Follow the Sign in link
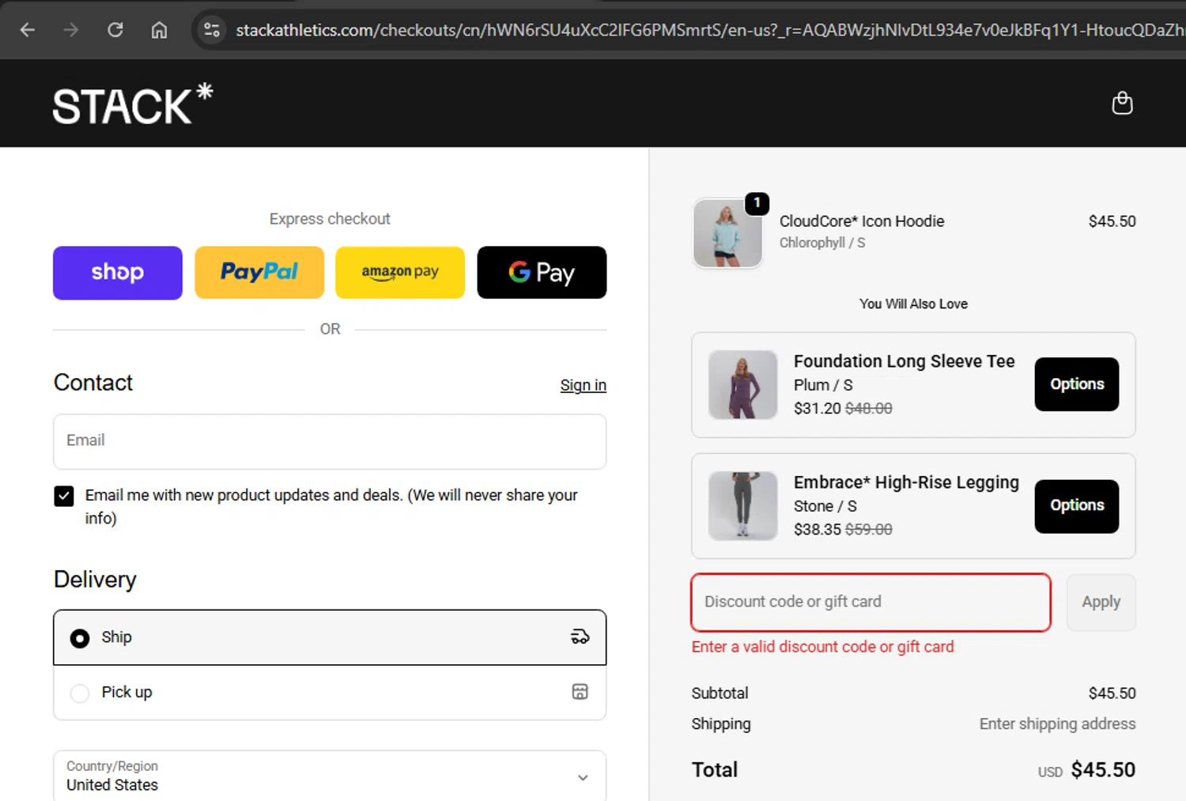This screenshot has width=1186, height=801. [583, 385]
